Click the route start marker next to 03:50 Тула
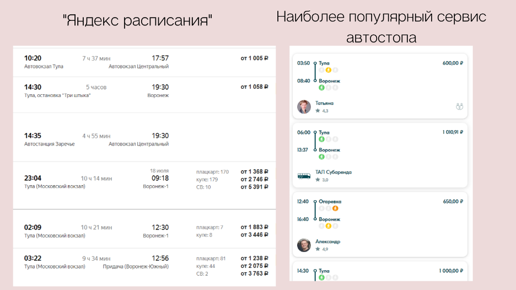Image resolution: width=516 pixels, height=290 pixels. coord(315,63)
